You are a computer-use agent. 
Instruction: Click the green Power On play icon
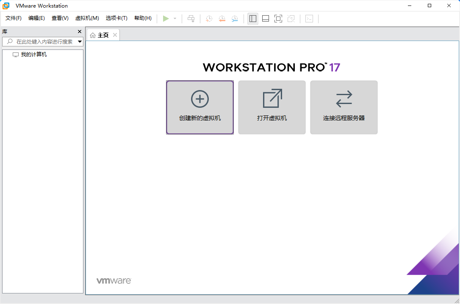[x=166, y=19]
